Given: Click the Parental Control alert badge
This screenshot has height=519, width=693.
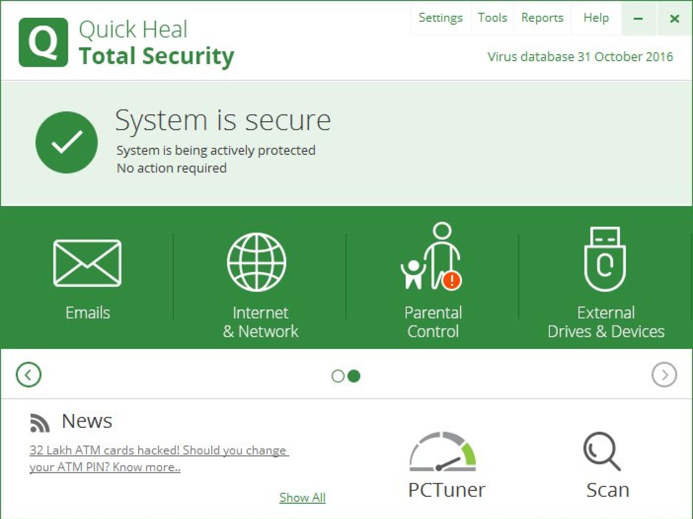Looking at the screenshot, I should [x=452, y=280].
